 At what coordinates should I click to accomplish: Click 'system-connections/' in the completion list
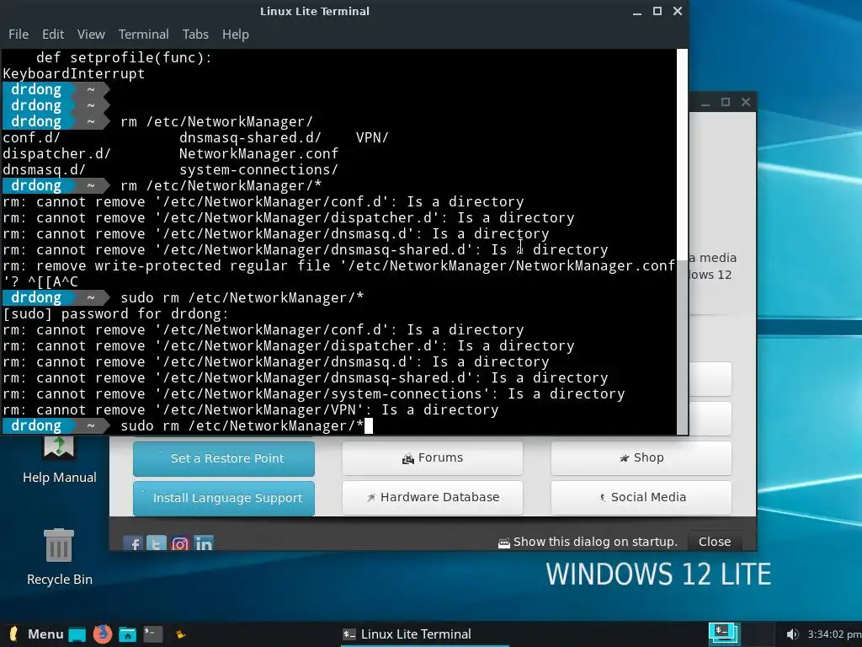click(x=258, y=169)
